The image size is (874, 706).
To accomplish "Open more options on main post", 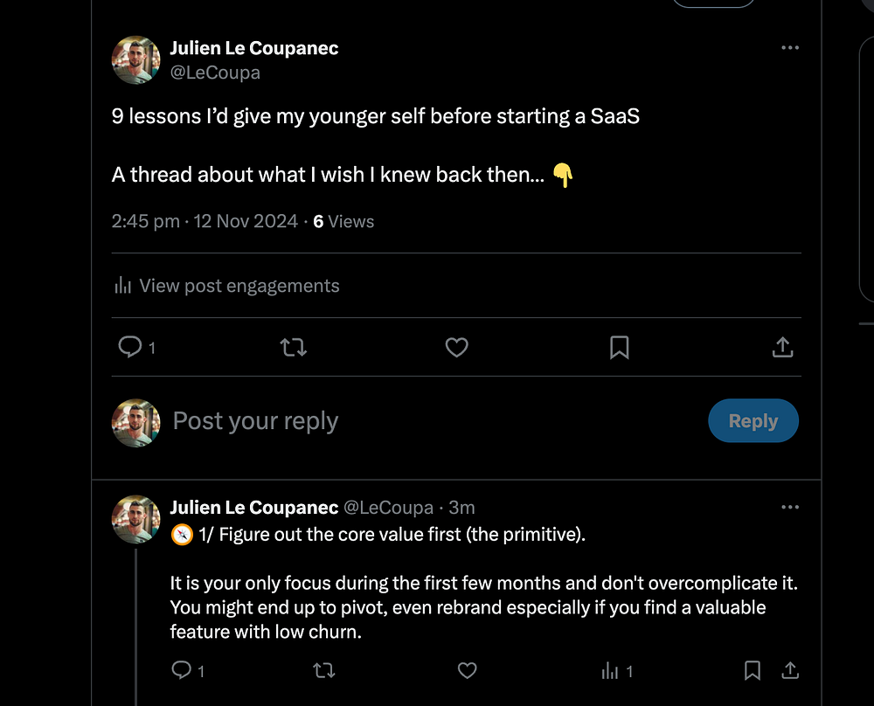I will click(x=790, y=48).
